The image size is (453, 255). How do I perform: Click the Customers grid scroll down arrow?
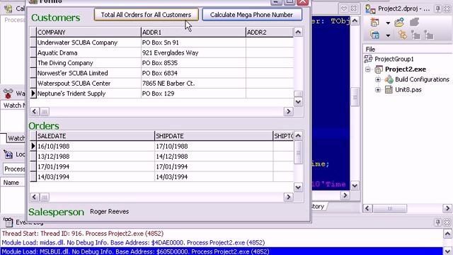pyautogui.click(x=298, y=102)
